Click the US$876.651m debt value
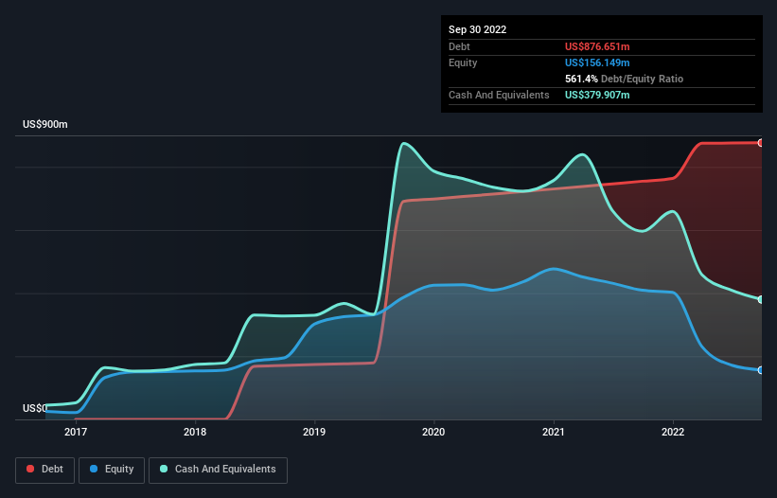The width and height of the screenshot is (777, 498). [597, 46]
